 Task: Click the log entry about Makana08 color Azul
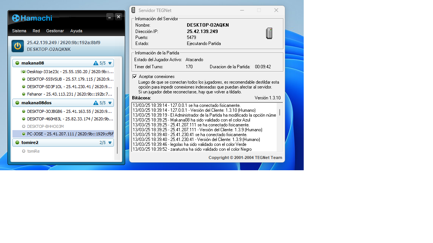(x=191, y=120)
